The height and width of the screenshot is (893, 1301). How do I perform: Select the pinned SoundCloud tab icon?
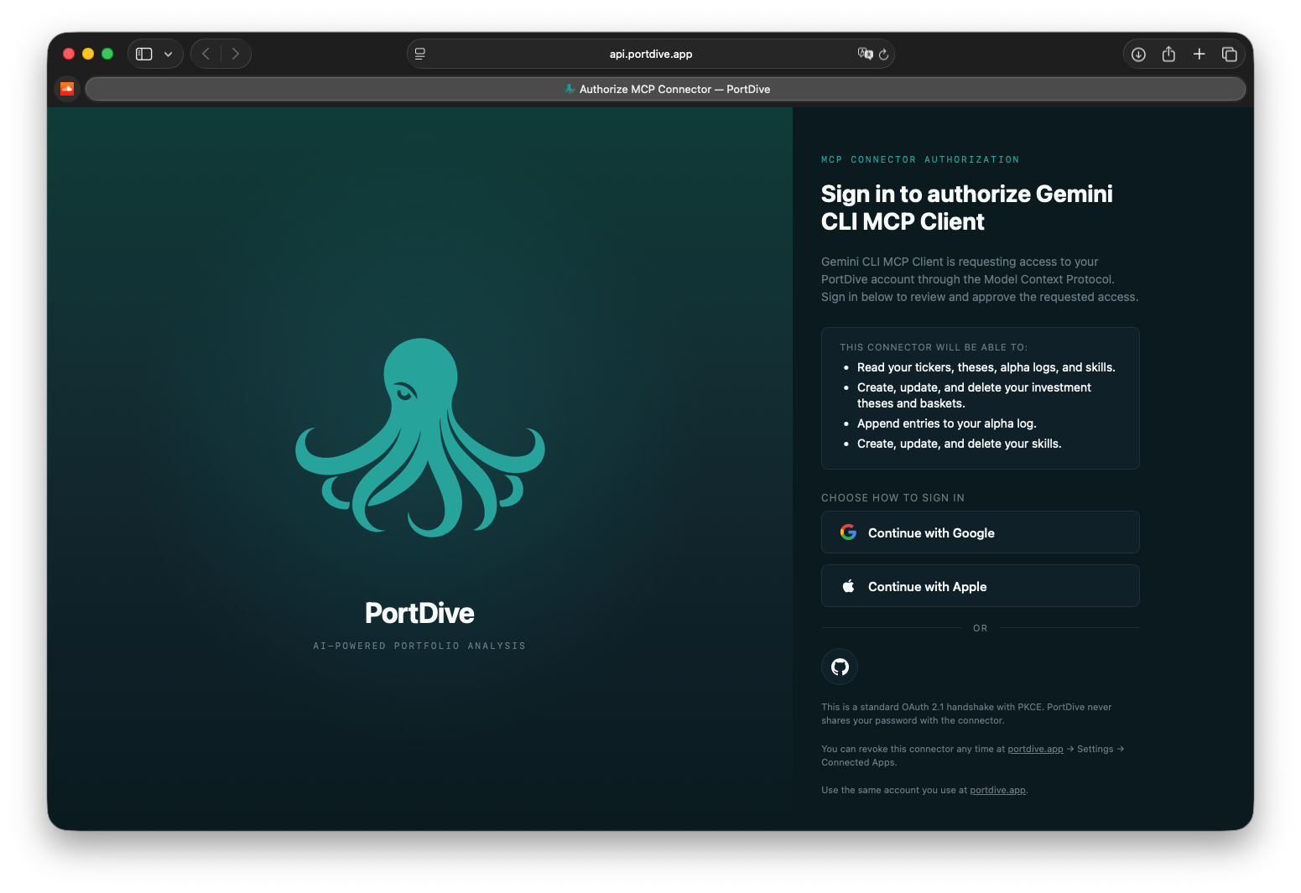67,89
